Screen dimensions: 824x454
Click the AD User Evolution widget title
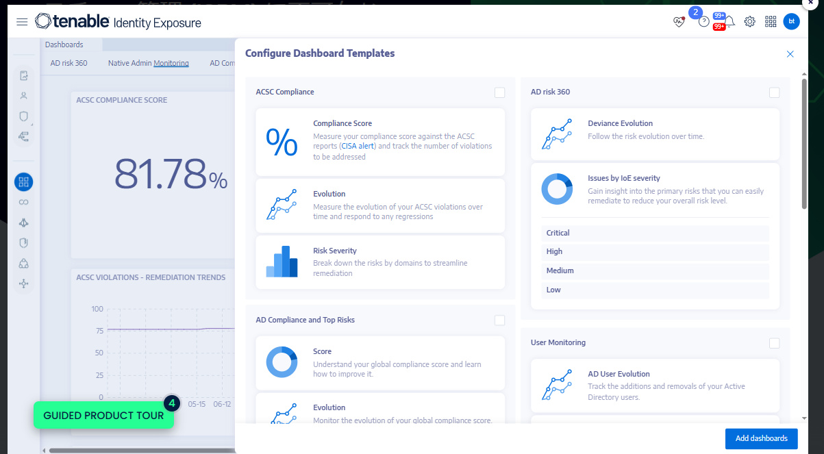(619, 375)
